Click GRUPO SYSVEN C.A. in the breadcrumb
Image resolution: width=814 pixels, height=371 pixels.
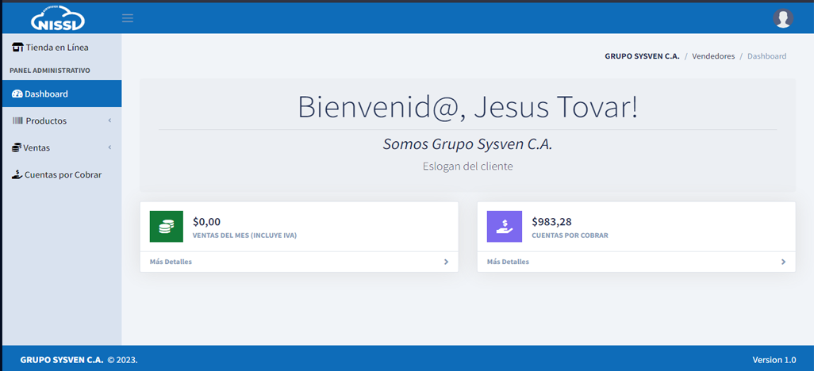(x=642, y=56)
